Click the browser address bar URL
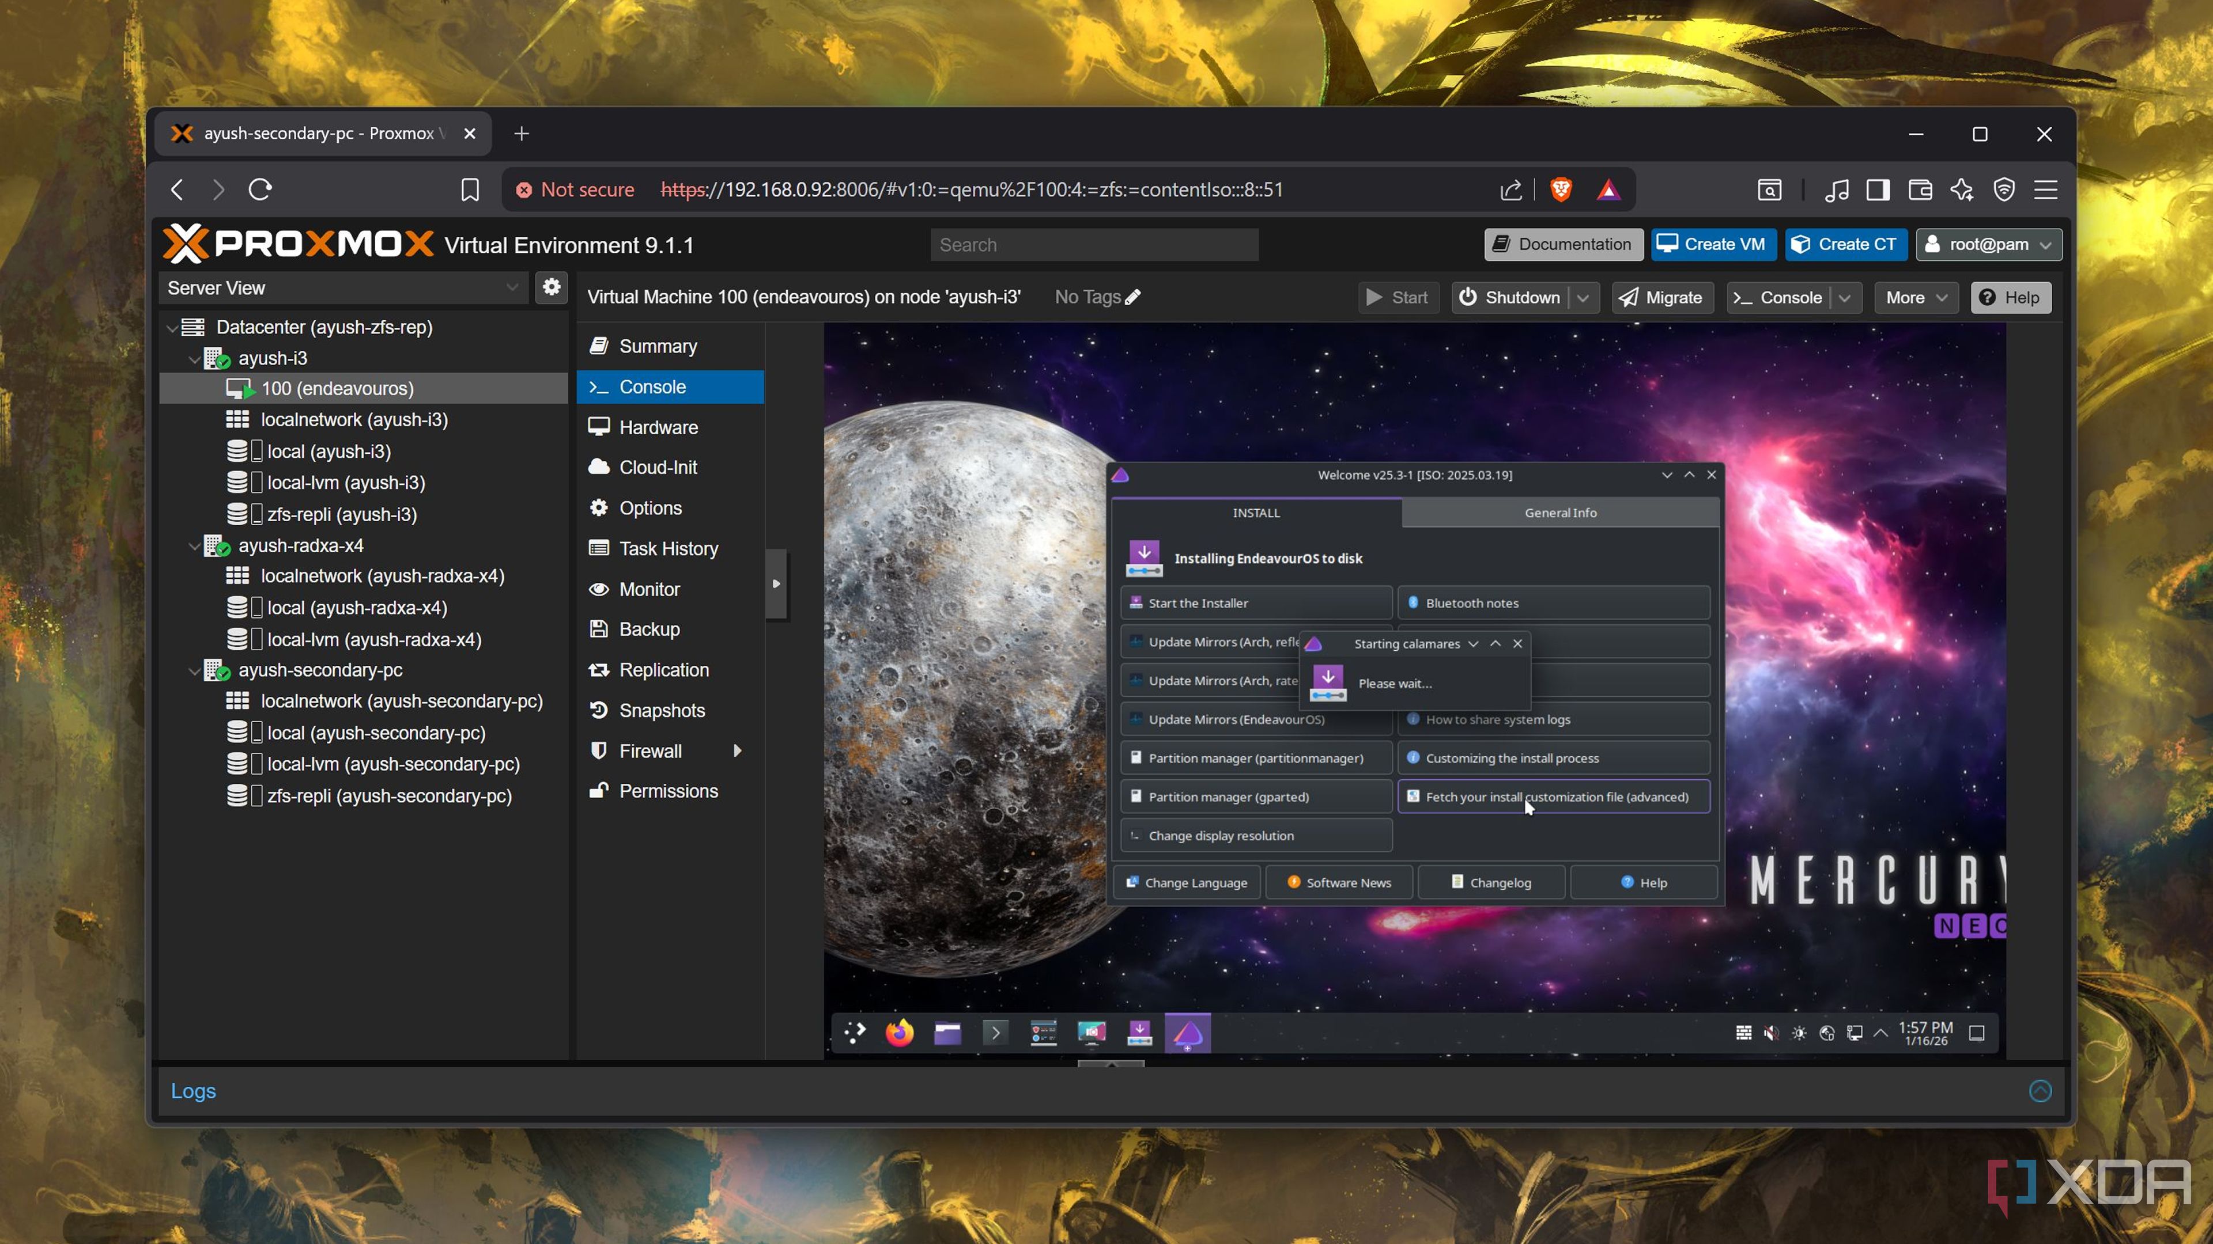Viewport: 2213px width, 1244px height. point(972,189)
